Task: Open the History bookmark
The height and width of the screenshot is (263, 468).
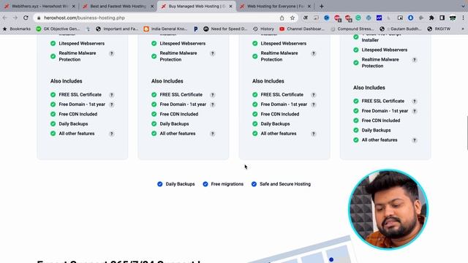Action: (x=264, y=29)
